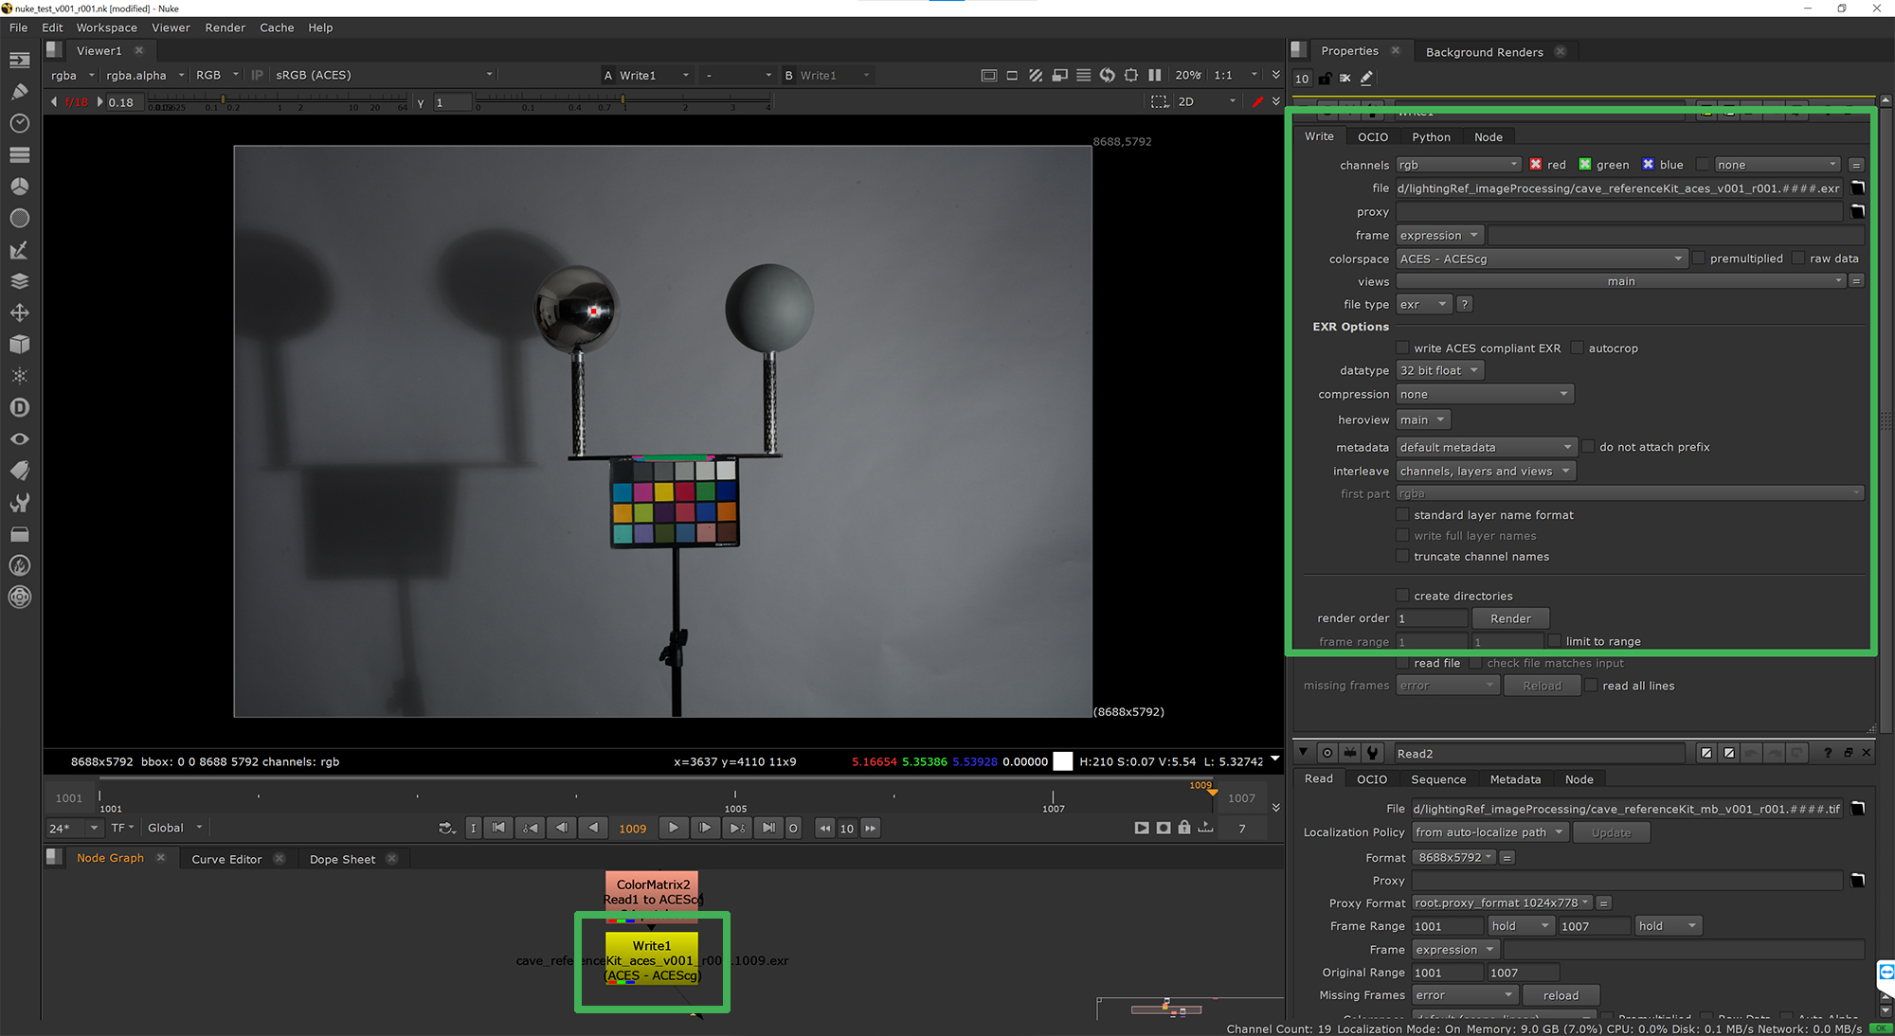Viewport: 1895px width, 1036px height.
Task: Enable the create directories checkbox
Action: pyautogui.click(x=1402, y=596)
